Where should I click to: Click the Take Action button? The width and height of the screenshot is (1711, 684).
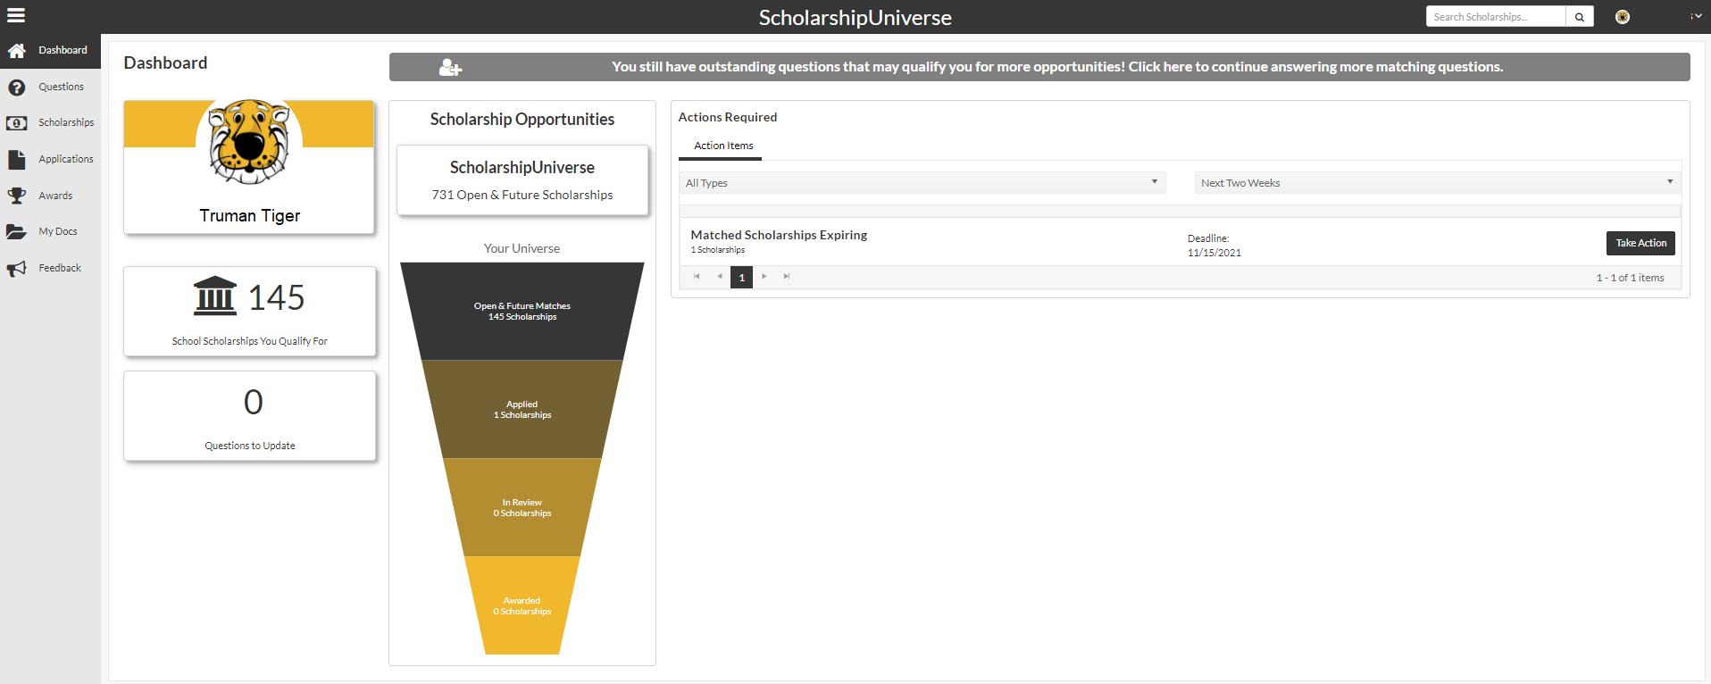click(x=1640, y=243)
